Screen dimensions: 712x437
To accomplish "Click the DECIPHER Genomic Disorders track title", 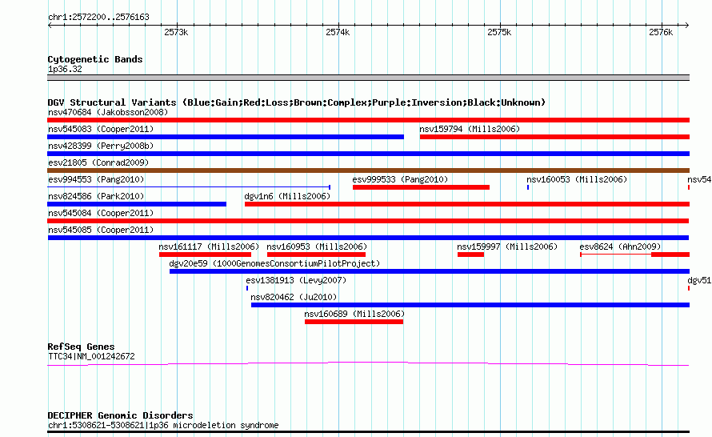I will pyautogui.click(x=120, y=415).
